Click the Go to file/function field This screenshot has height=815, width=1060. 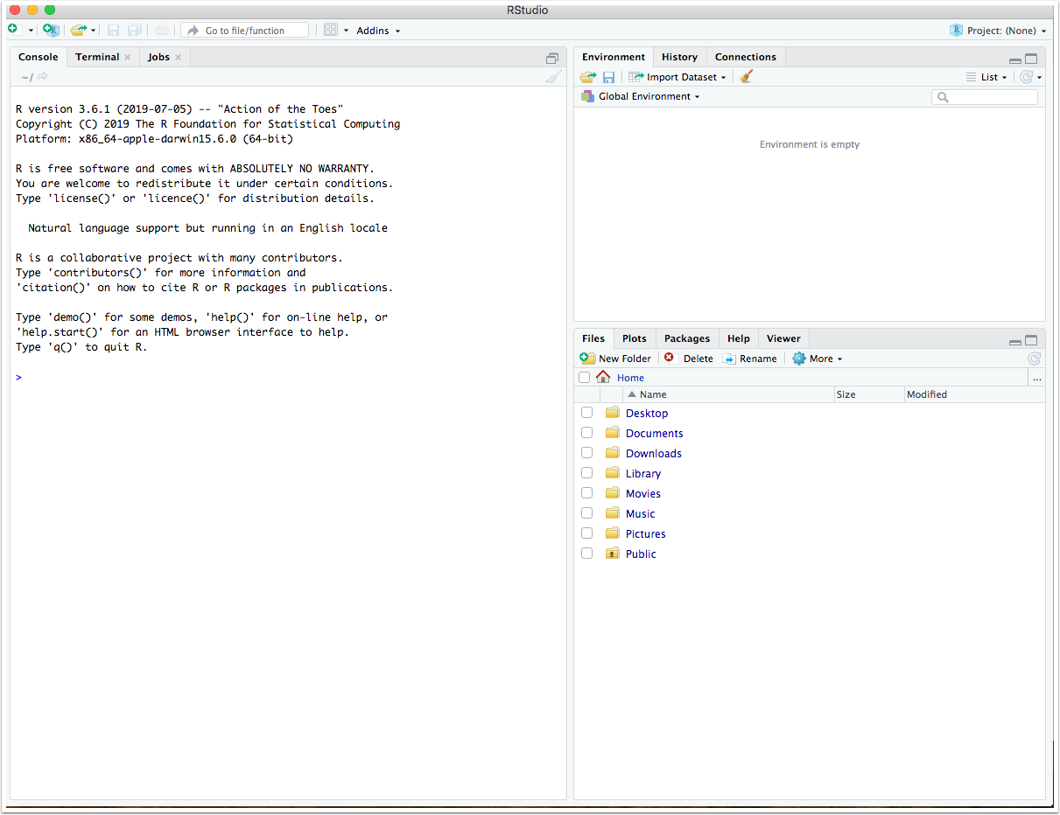tap(245, 31)
